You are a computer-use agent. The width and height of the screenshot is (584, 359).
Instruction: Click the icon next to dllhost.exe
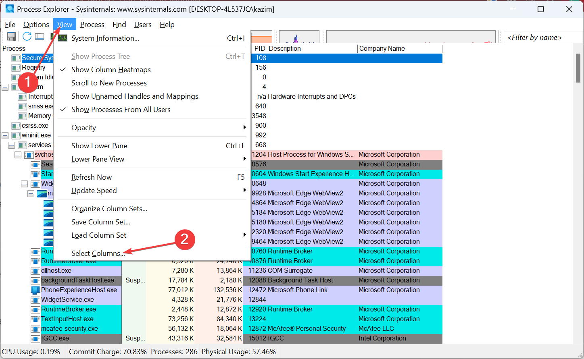(x=35, y=271)
